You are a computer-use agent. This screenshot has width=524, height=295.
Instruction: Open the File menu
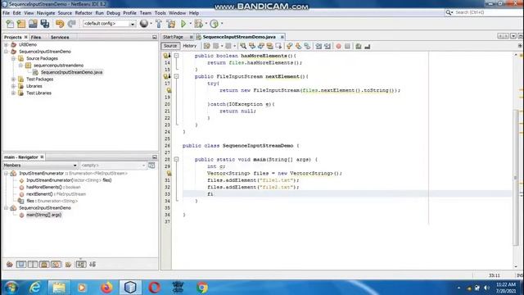[6, 13]
